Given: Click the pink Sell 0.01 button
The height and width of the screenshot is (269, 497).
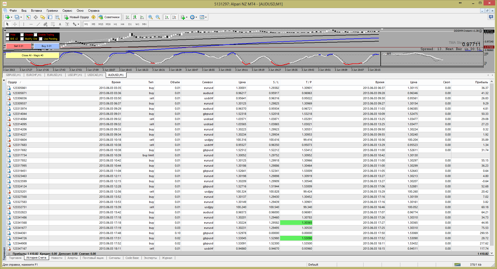Looking at the screenshot, I should (19, 46).
